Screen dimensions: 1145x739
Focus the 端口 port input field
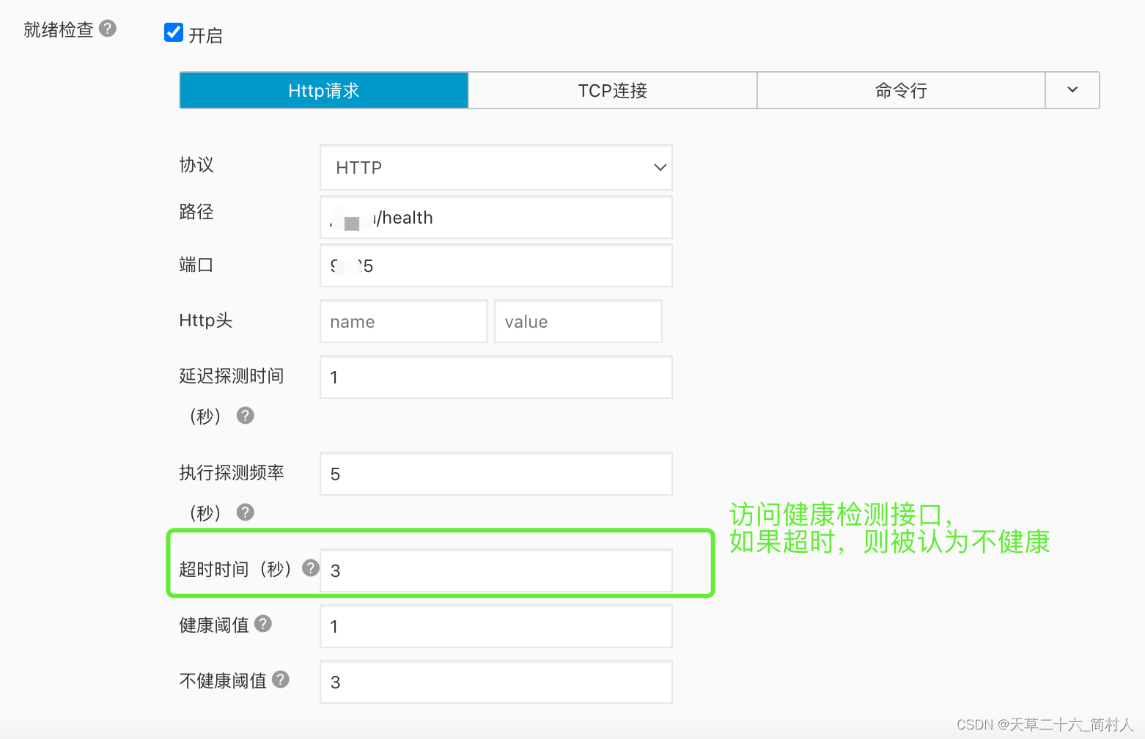(x=496, y=265)
